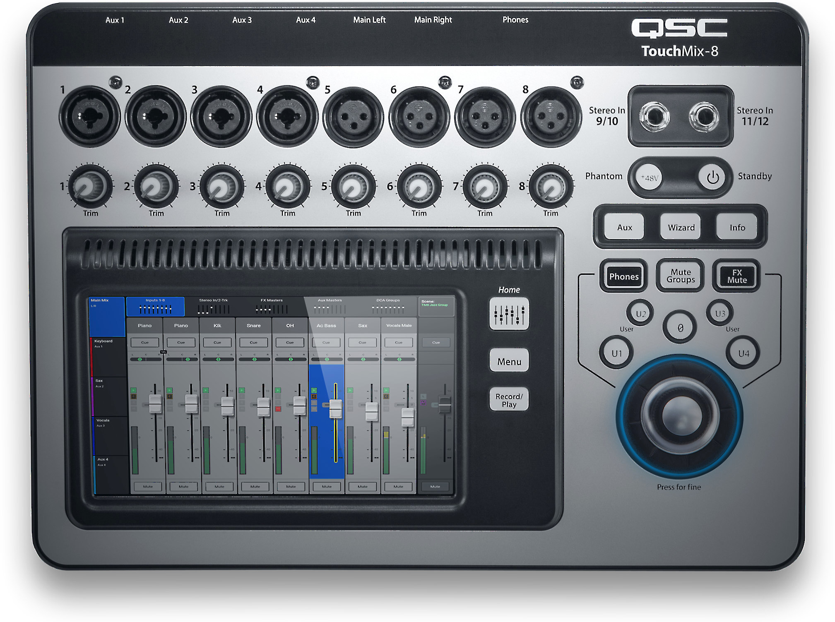
Task: Toggle the +48V Phantom power button
Action: click(649, 177)
